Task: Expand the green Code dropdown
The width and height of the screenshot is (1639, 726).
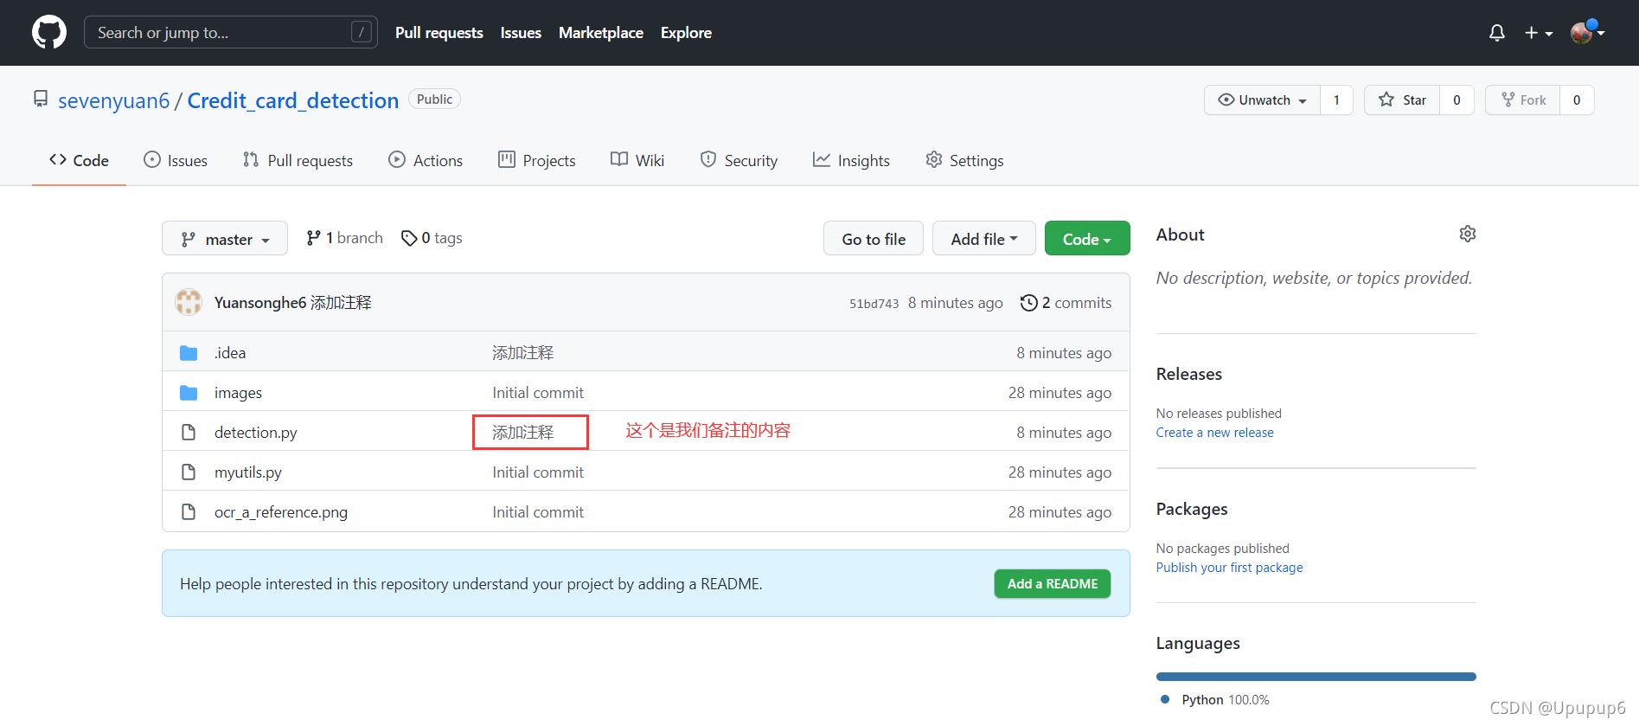Action: pos(1086,239)
